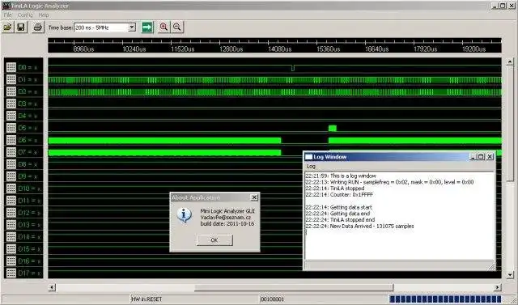Open the File menu
The width and height of the screenshot is (518, 305).
click(x=7, y=15)
